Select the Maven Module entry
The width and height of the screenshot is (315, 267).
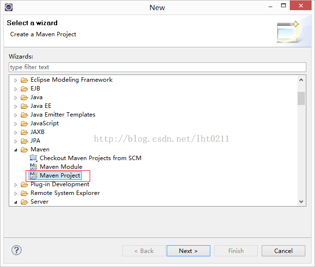[x=61, y=167]
